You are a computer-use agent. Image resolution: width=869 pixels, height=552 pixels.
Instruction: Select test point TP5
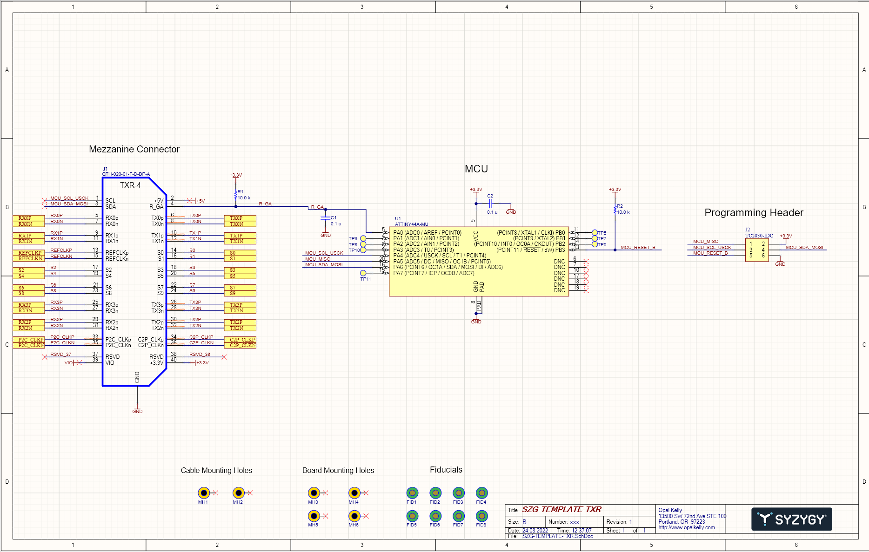click(x=595, y=233)
